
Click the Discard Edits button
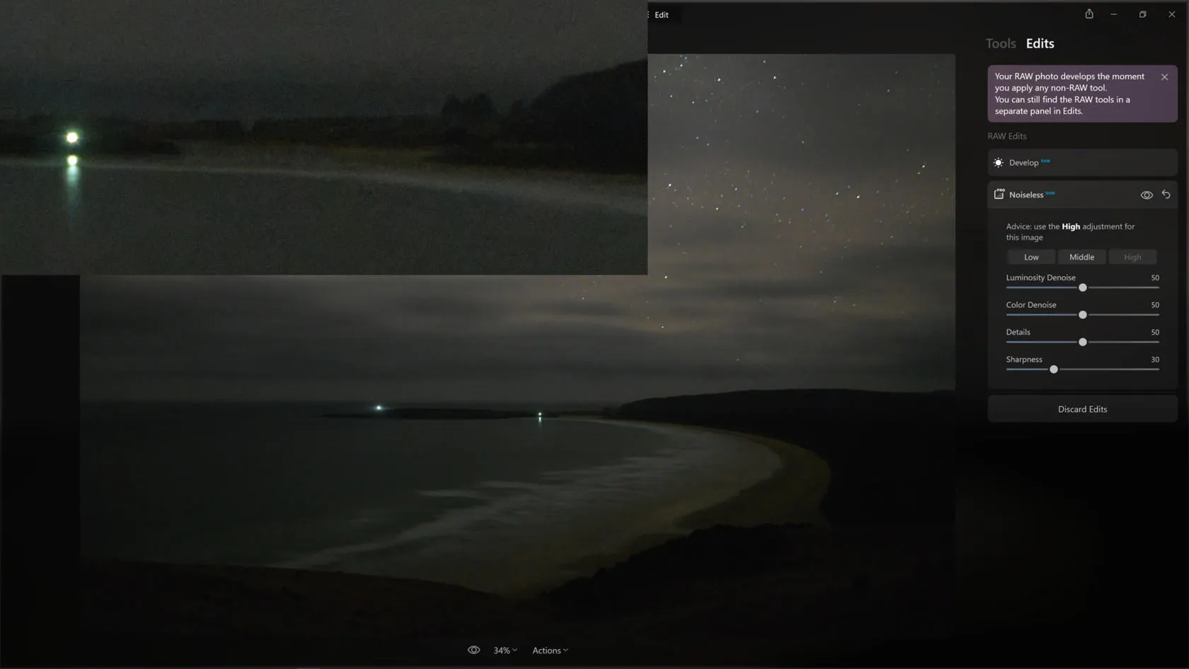click(x=1082, y=409)
